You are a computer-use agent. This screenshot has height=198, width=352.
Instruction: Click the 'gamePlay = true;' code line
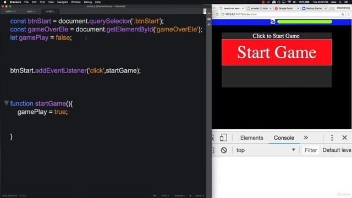[x=42, y=112]
